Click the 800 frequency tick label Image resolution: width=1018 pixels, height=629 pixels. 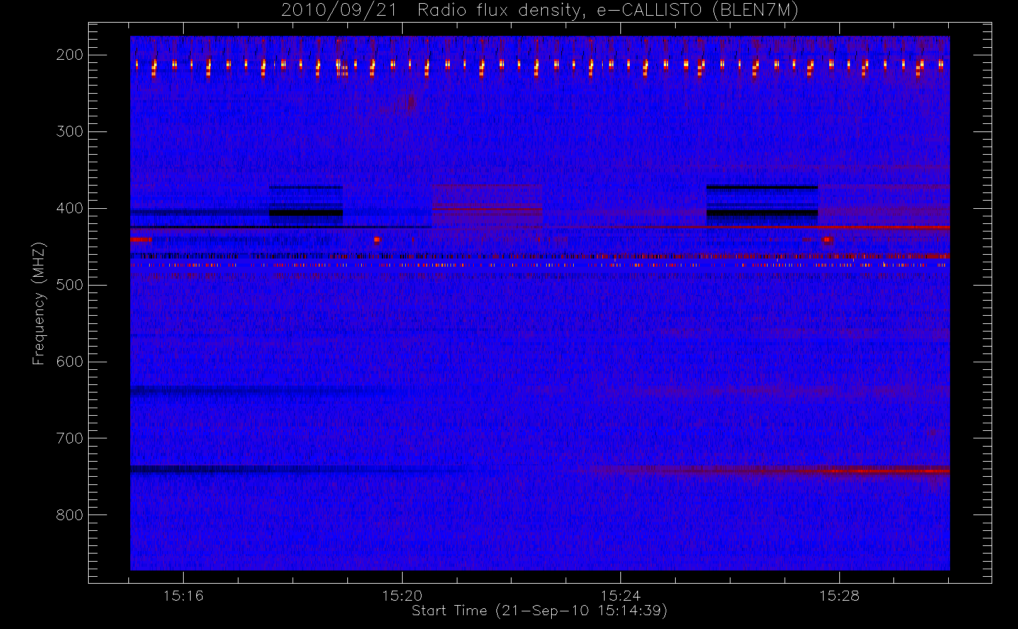(x=70, y=515)
